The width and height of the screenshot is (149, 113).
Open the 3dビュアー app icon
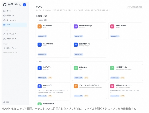tap(40, 68)
